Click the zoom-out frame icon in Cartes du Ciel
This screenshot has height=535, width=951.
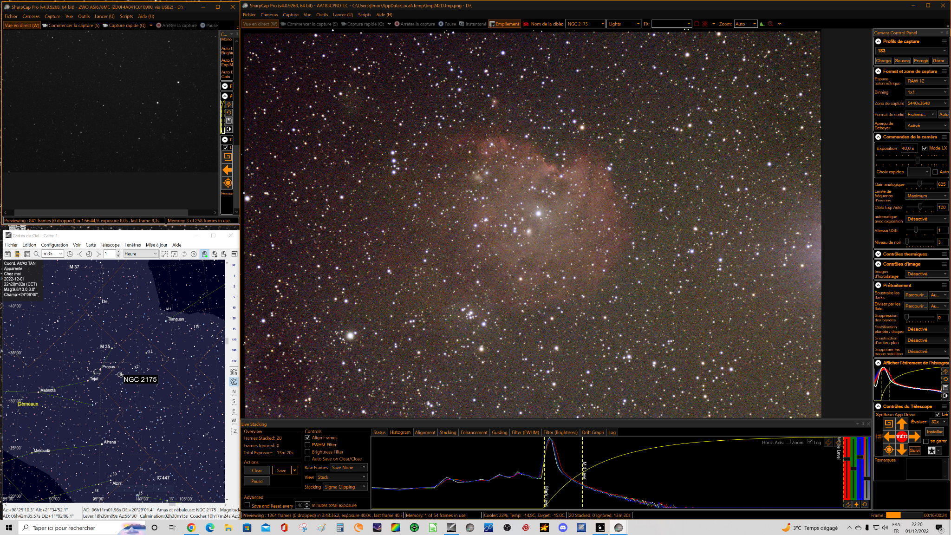pyautogui.click(x=174, y=254)
